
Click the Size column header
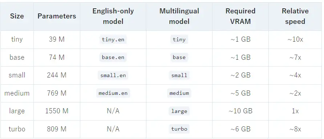[x=17, y=16]
